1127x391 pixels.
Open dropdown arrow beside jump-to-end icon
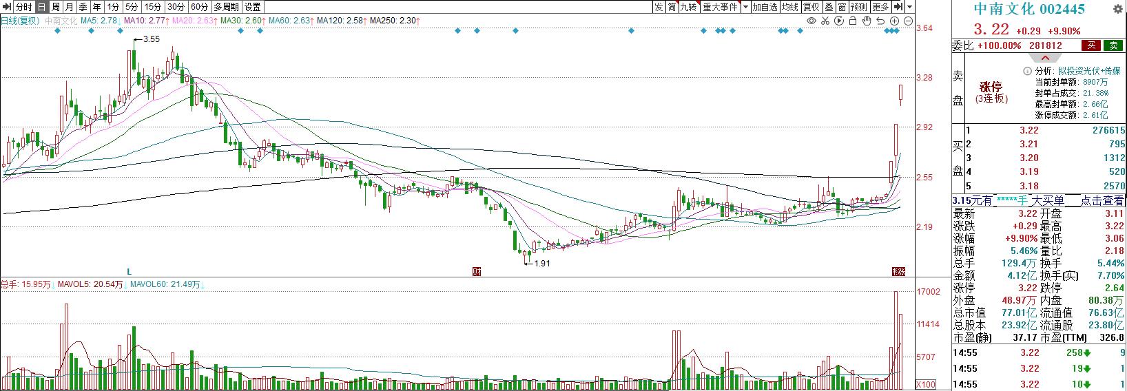tap(909, 7)
